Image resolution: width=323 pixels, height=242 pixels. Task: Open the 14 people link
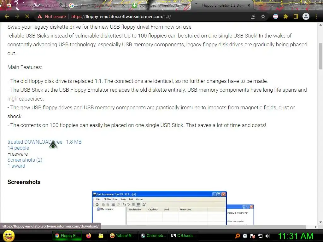(18, 148)
